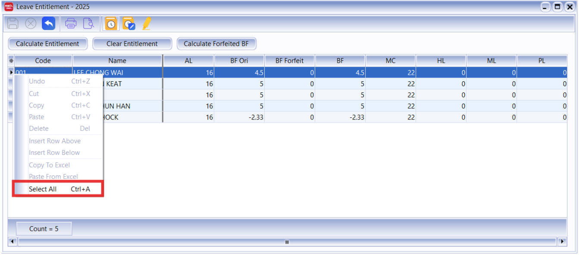Image resolution: width=579 pixels, height=255 pixels.
Task: Click the Print icon in toolbar
Action: (71, 23)
